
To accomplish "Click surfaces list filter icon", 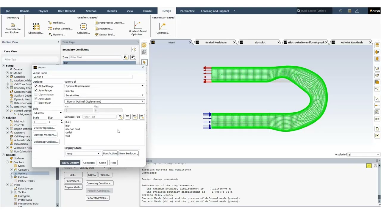I will 128,117.
